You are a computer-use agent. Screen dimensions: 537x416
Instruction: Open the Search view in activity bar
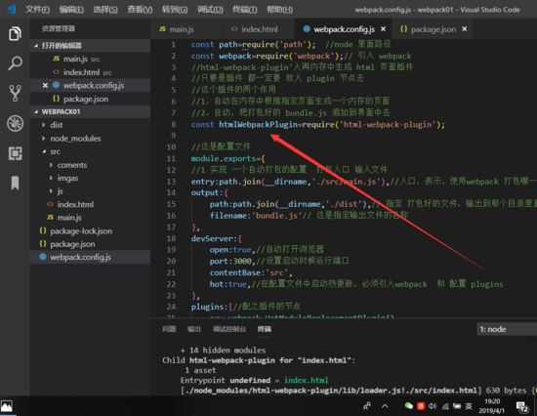[15, 63]
